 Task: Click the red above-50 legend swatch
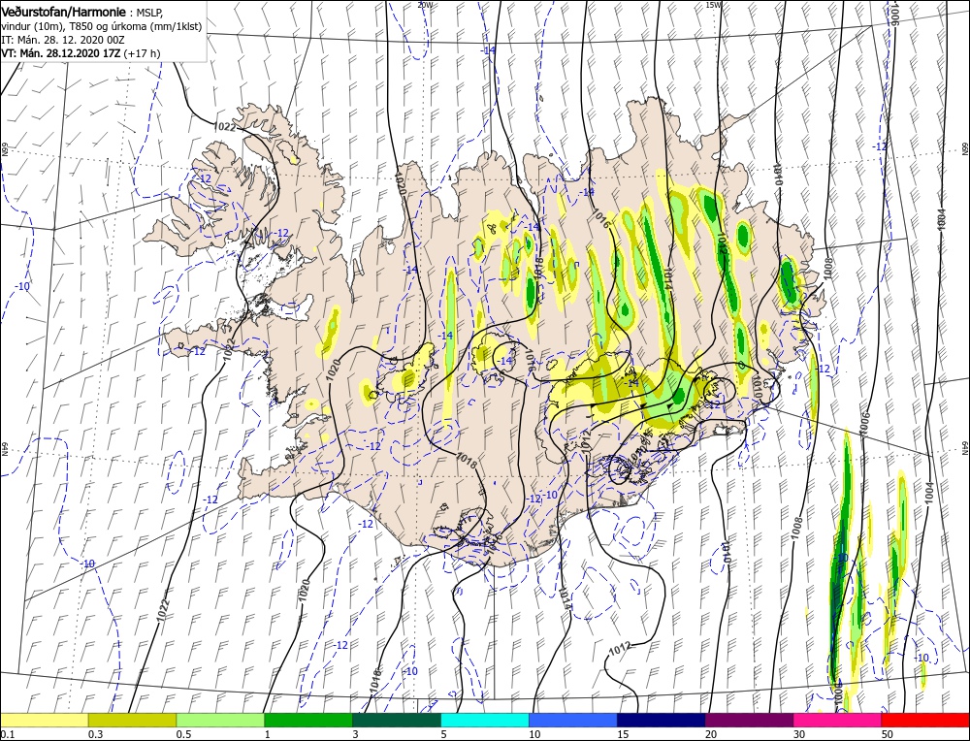point(925,720)
